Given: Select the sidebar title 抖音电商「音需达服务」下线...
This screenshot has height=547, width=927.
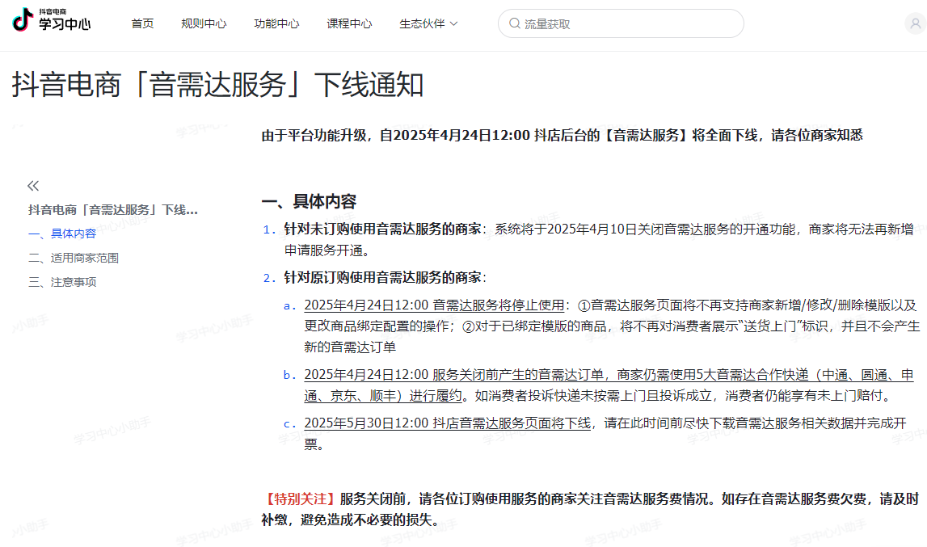Looking at the screenshot, I should click(x=113, y=210).
